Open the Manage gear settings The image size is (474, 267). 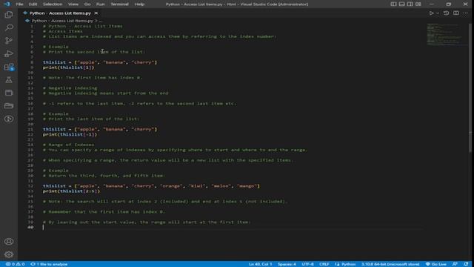click(9, 254)
